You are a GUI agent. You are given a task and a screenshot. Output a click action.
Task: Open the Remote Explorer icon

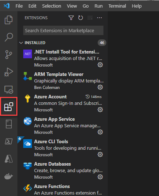coord(9,89)
